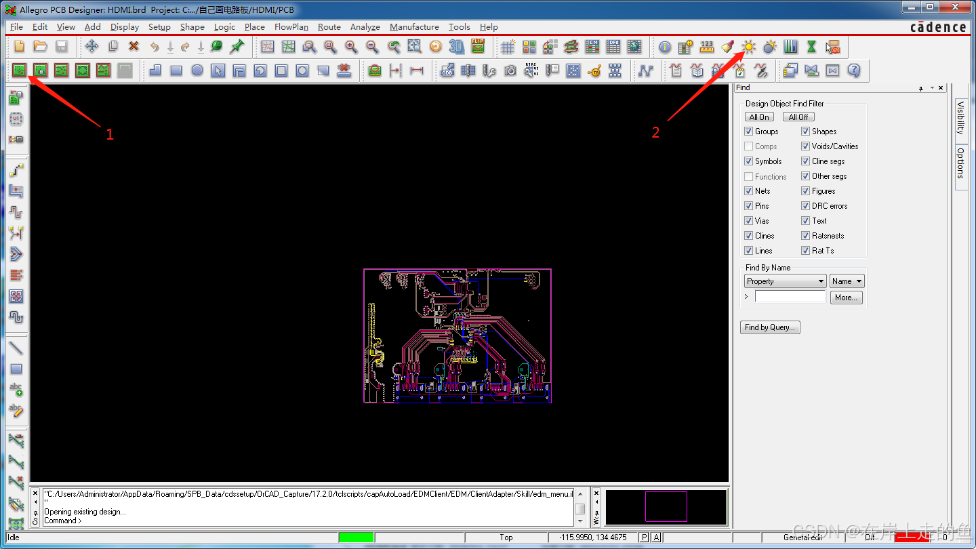Toggle the Pins checkbox
The image size is (976, 549).
(749, 206)
